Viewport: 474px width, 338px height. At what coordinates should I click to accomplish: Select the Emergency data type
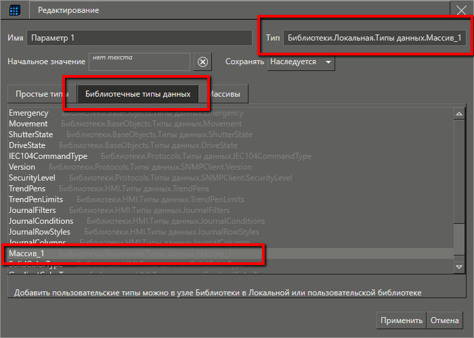point(28,113)
